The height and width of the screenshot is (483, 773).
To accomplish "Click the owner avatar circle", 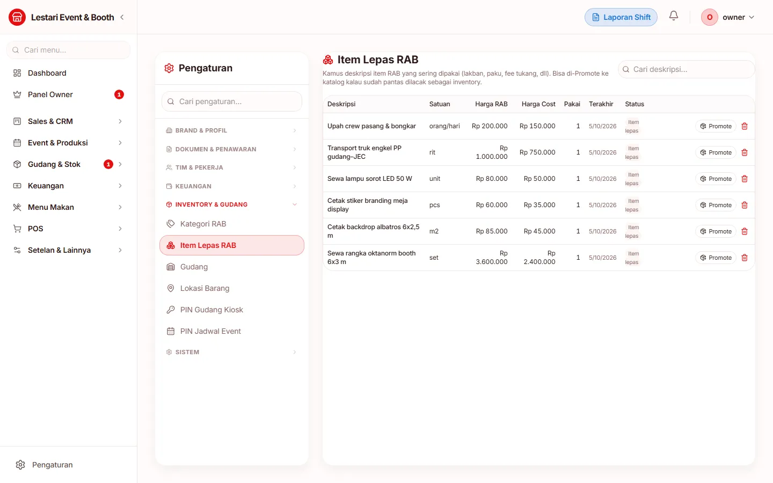I will [710, 17].
